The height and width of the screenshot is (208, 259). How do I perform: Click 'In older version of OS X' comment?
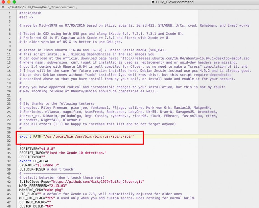click(x=71, y=42)
